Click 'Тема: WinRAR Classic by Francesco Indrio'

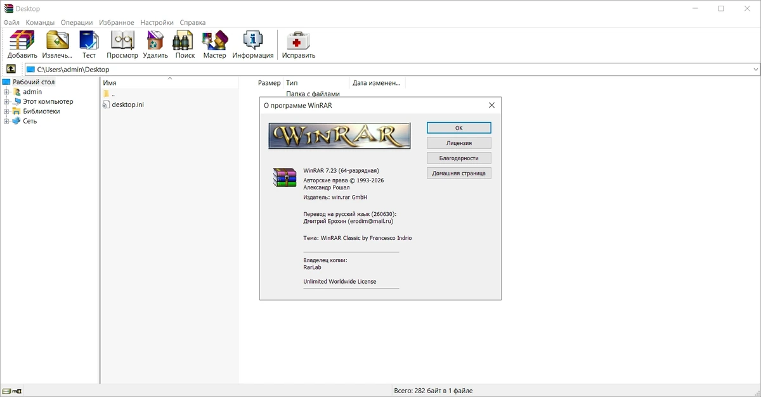(x=358, y=238)
